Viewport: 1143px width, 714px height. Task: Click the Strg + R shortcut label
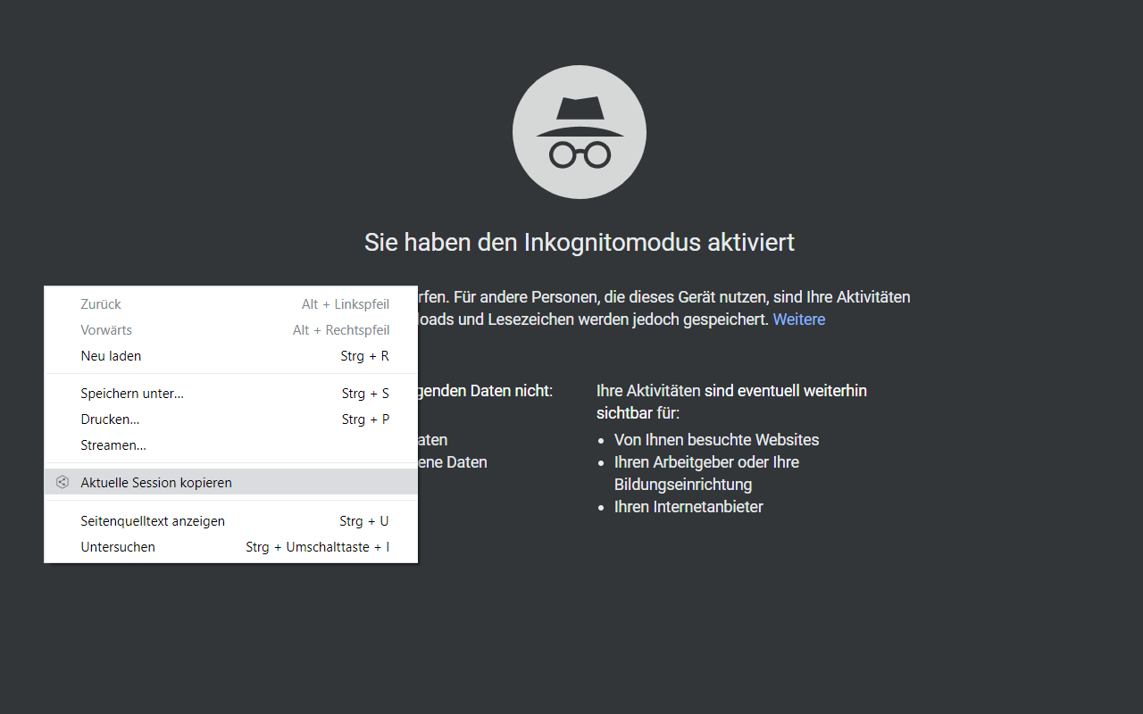pos(365,356)
